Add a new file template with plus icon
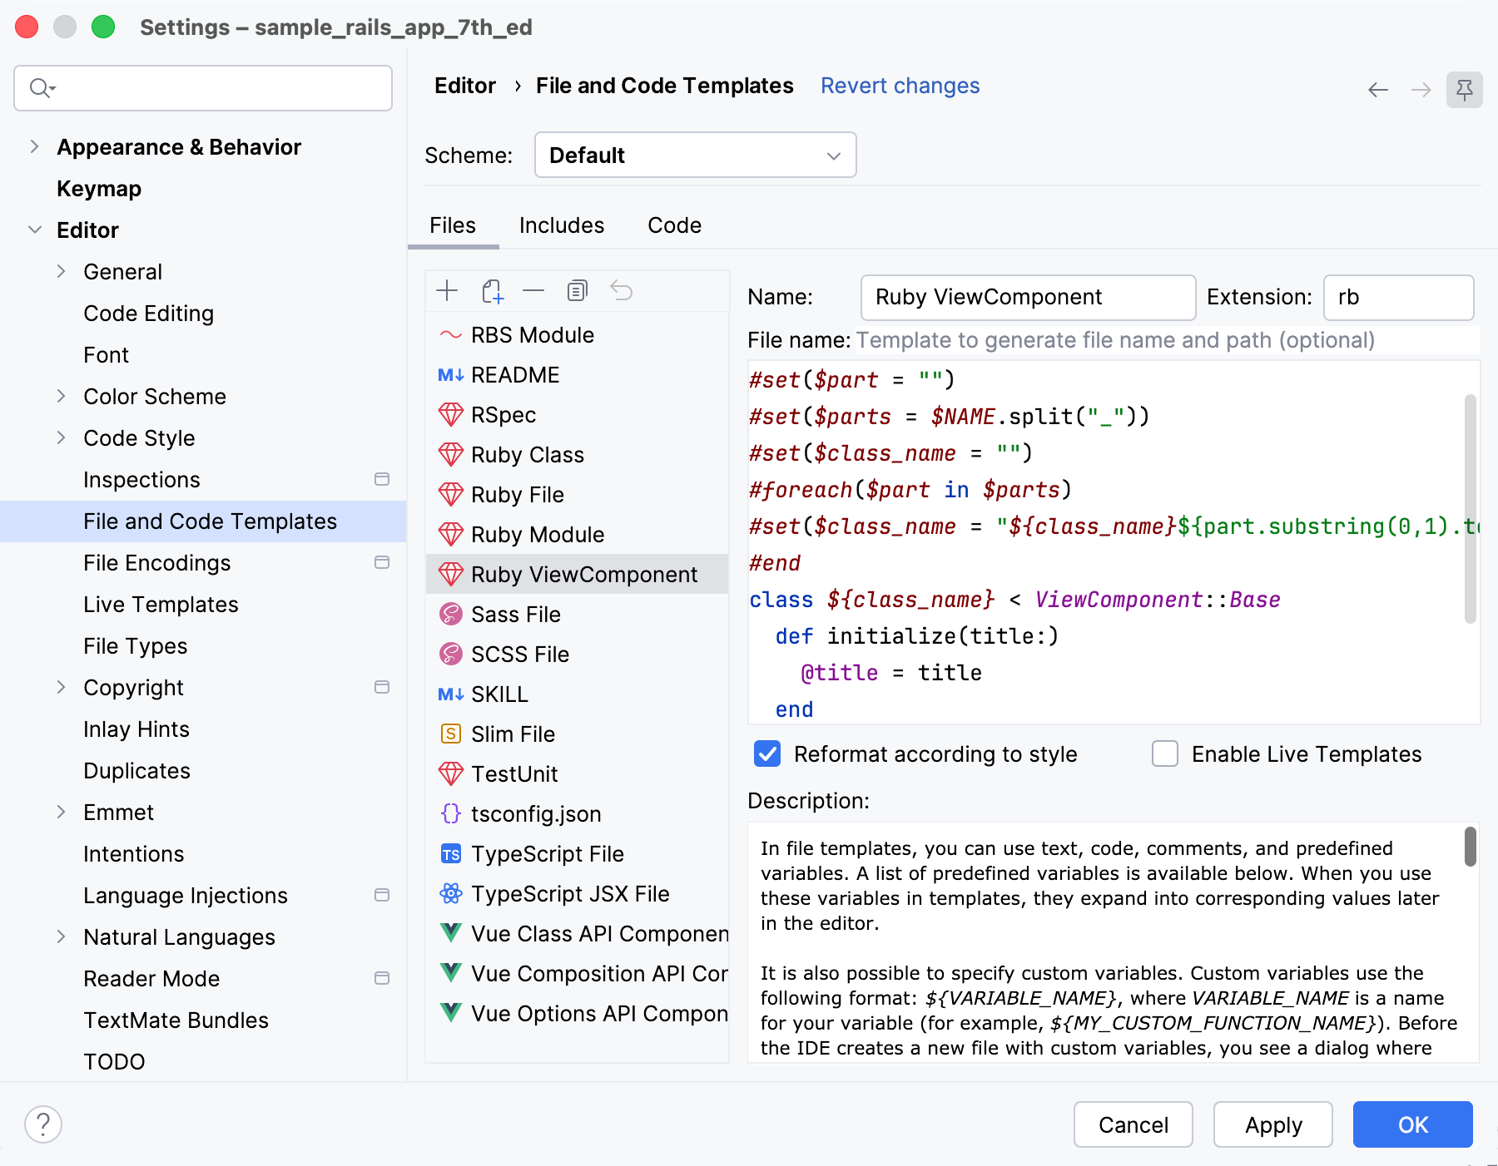Image resolution: width=1498 pixels, height=1166 pixels. pyautogui.click(x=447, y=290)
